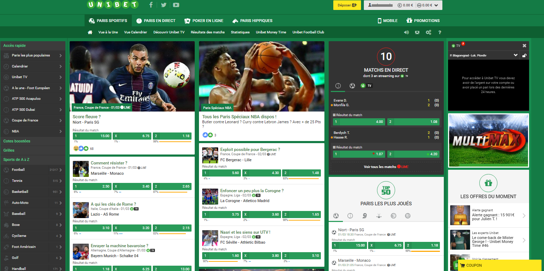The height and width of the screenshot is (271, 544).
Task: Open settings via the gears icon
Action: tap(429, 32)
